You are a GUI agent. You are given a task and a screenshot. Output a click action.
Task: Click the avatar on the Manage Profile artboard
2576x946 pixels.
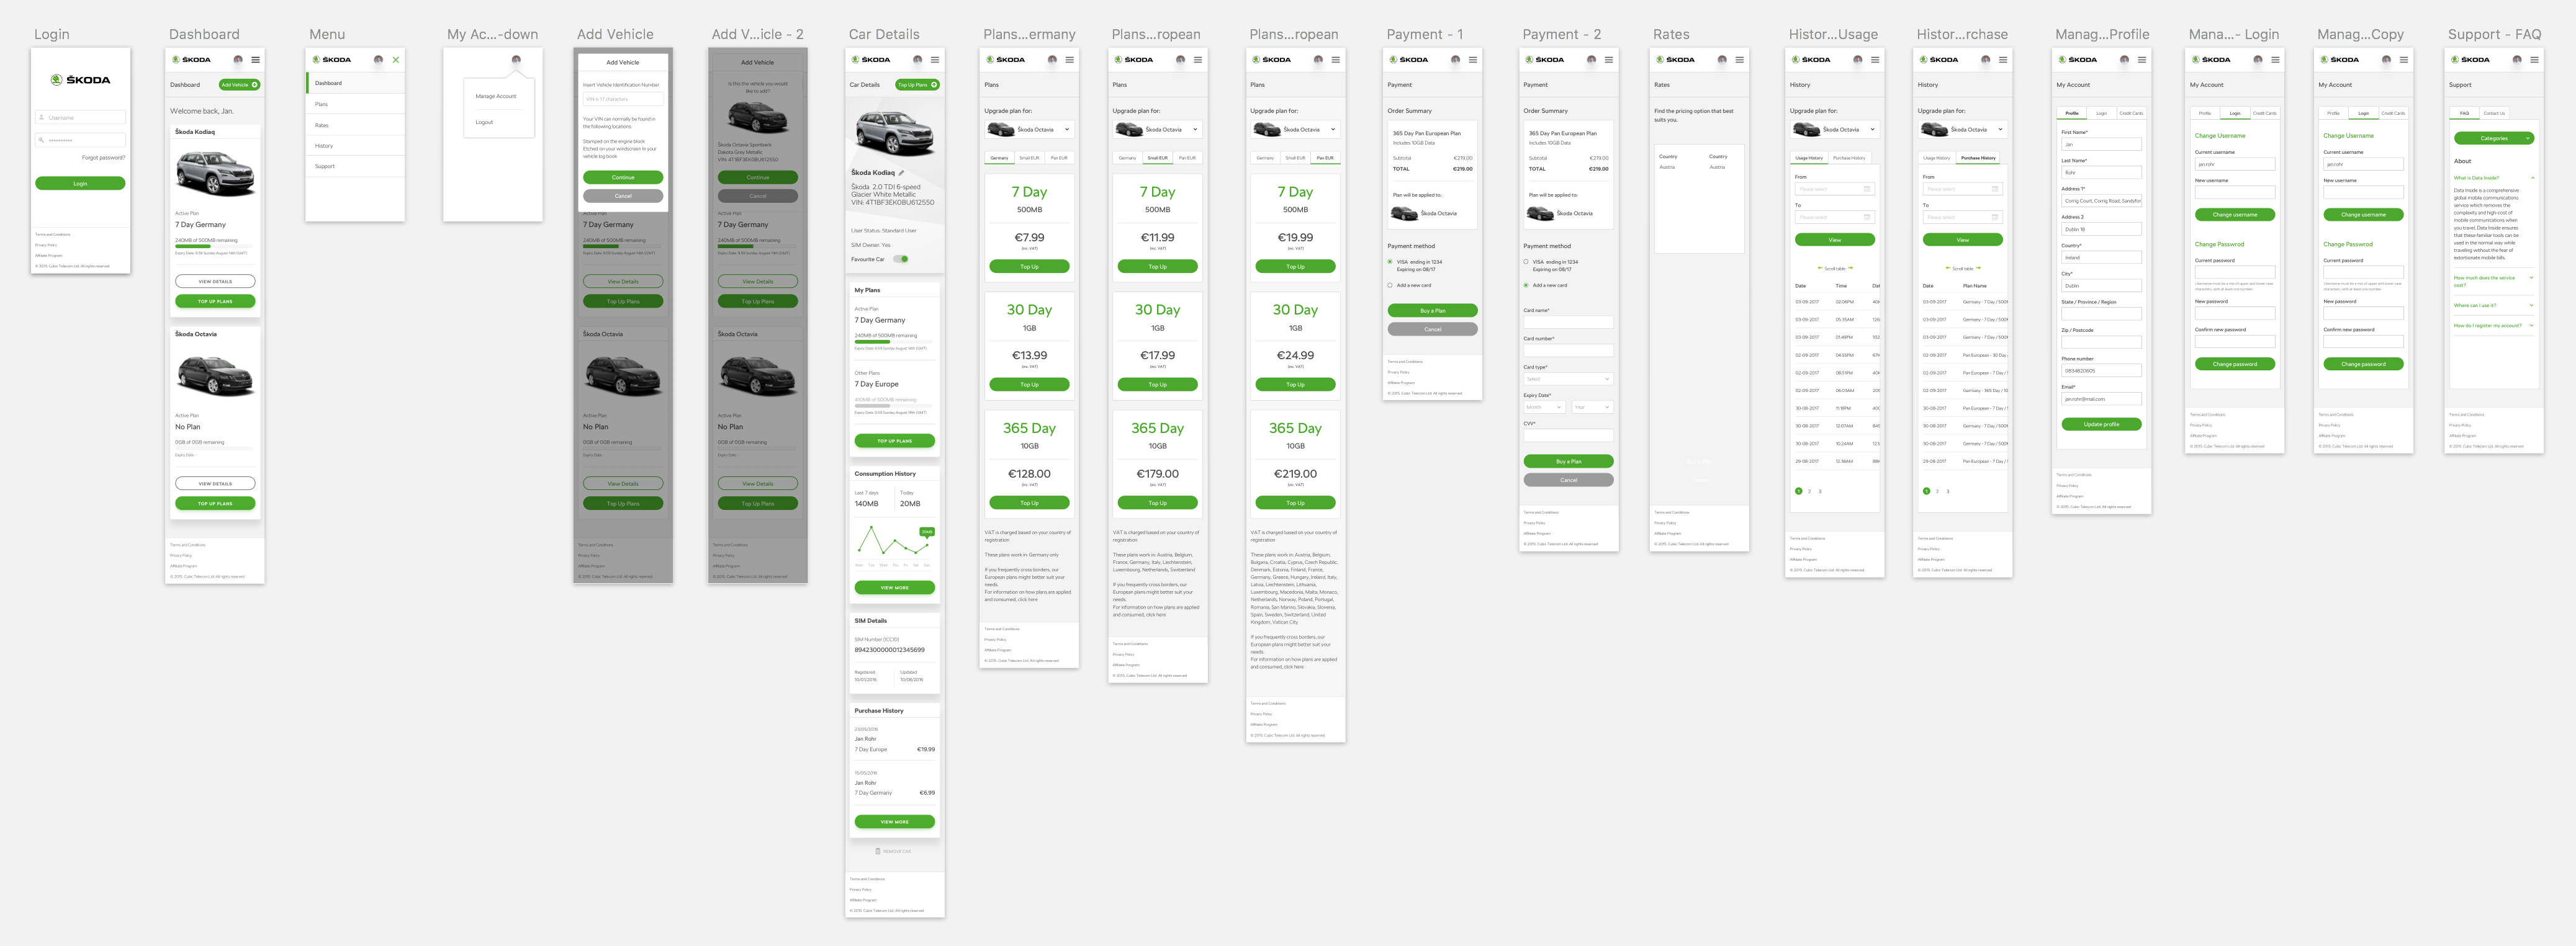tap(2124, 60)
